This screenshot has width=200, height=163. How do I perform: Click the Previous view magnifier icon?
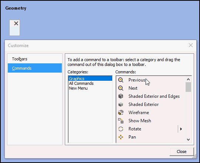120,80
